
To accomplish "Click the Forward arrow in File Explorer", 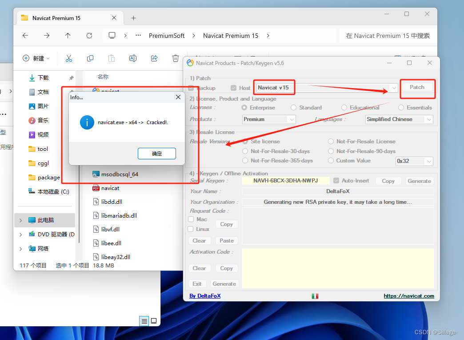I will point(47,36).
